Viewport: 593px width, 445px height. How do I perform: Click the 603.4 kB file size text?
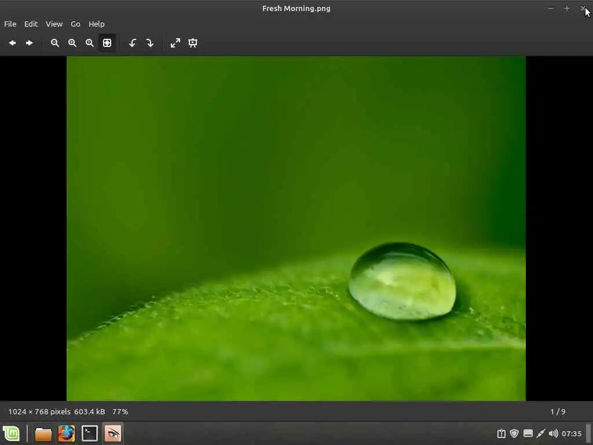click(90, 412)
